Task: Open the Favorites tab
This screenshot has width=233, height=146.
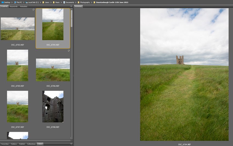Action: (x=5, y=144)
